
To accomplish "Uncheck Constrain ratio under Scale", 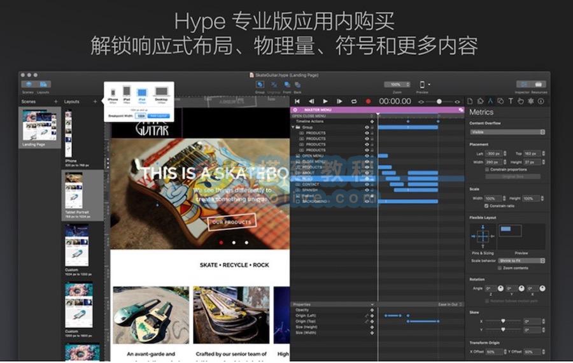I will pyautogui.click(x=487, y=206).
